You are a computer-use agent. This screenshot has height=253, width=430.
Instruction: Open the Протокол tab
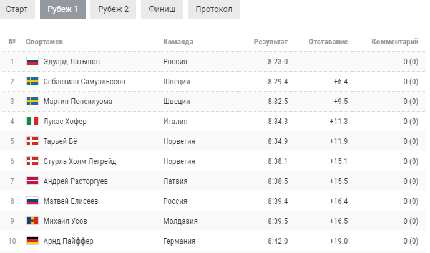pyautogui.click(x=213, y=9)
